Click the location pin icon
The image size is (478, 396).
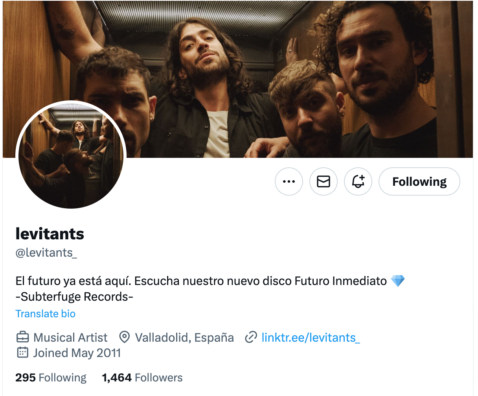pos(125,337)
